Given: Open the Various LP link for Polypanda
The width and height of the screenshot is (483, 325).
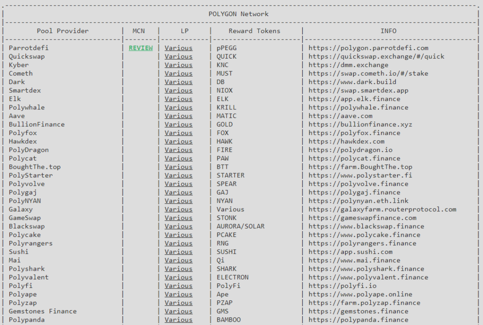Looking at the screenshot, I should pos(178,320).
